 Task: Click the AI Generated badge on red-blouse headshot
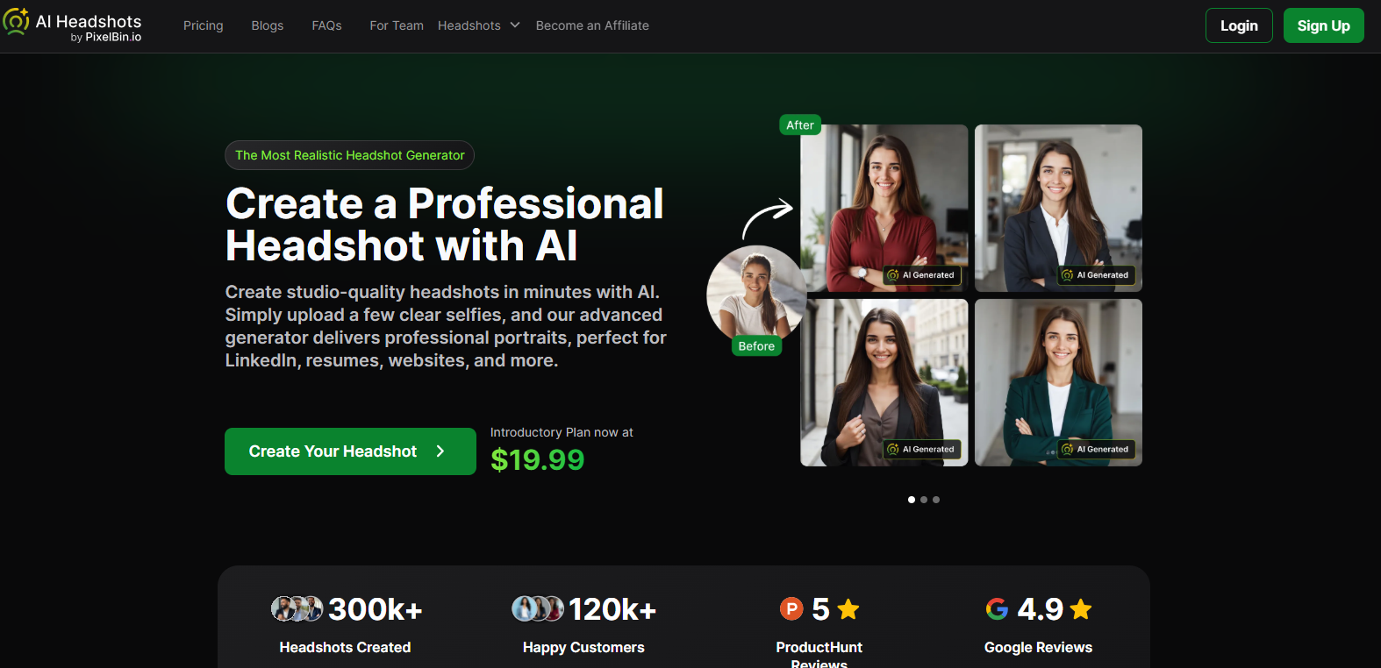pyautogui.click(x=921, y=275)
